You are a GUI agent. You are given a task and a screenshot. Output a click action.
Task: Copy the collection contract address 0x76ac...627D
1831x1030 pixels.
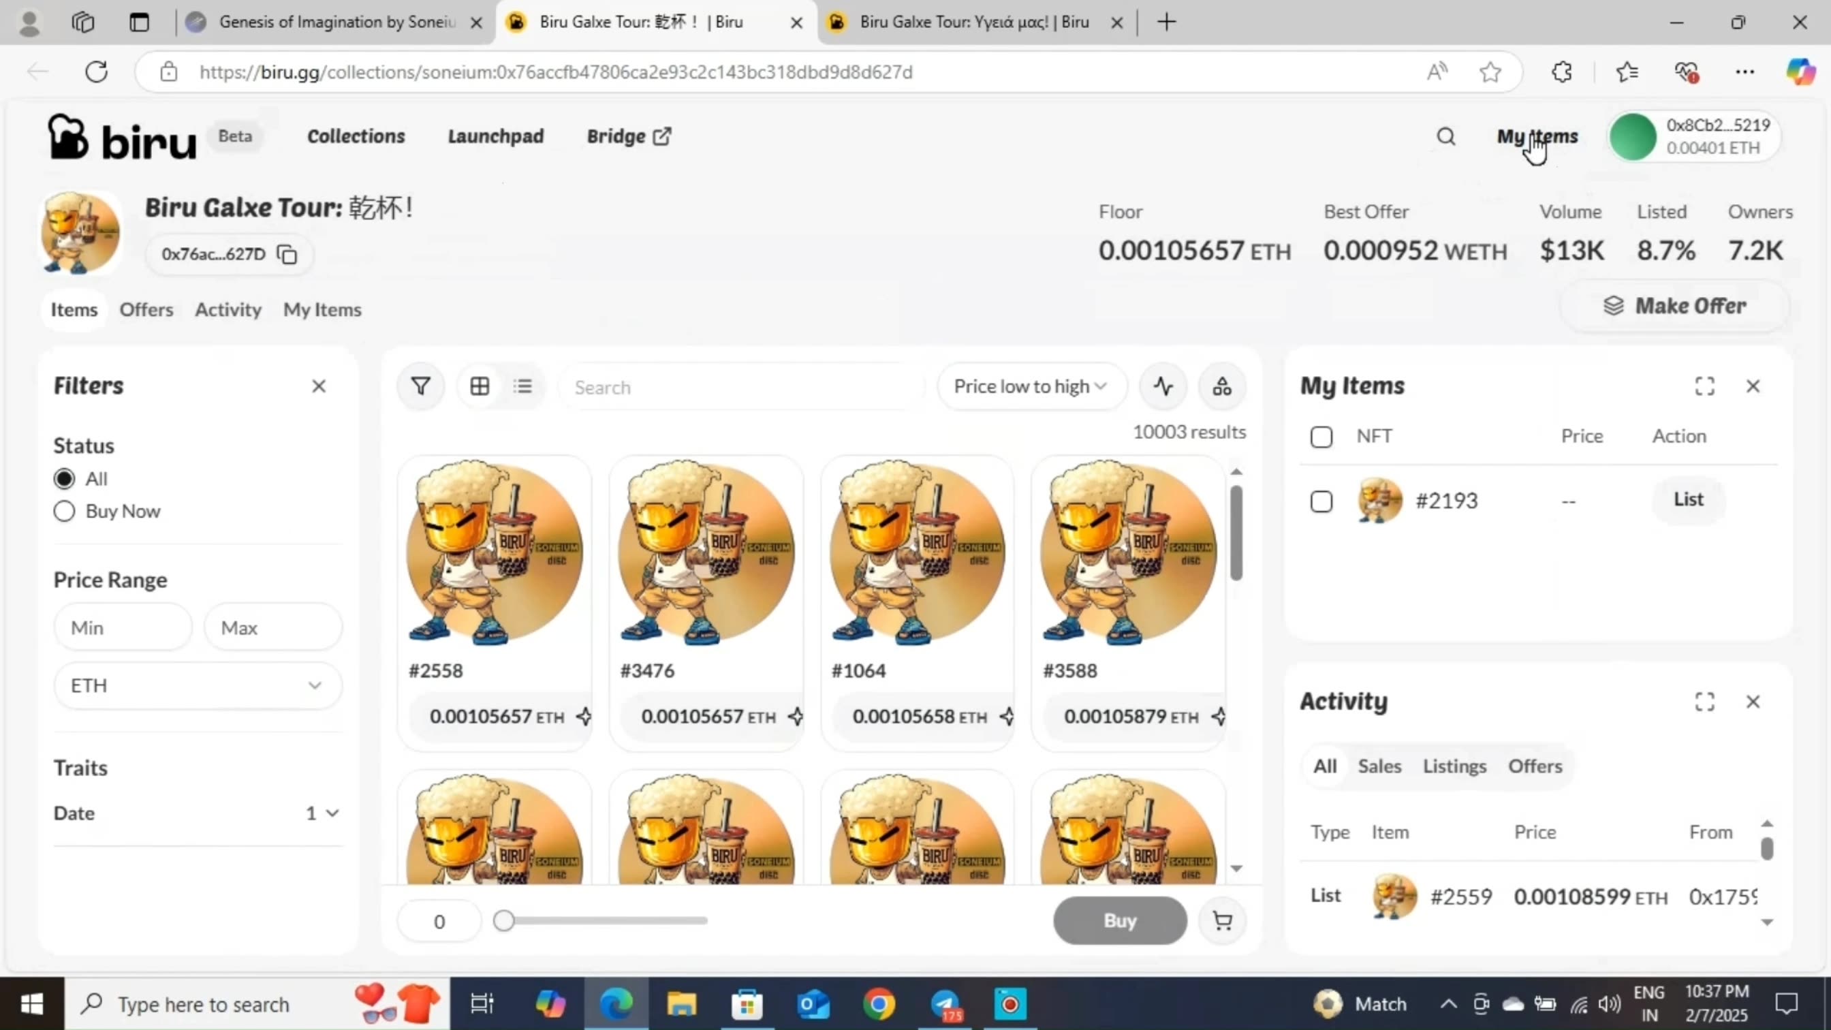(287, 254)
